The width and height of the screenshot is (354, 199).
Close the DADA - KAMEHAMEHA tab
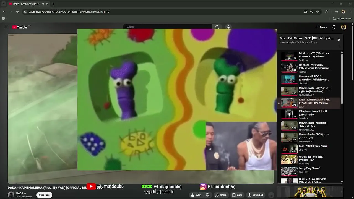[x=47, y=4]
